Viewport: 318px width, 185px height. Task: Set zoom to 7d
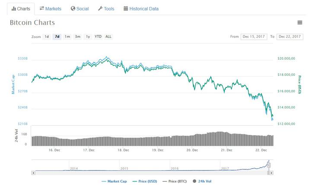point(57,36)
